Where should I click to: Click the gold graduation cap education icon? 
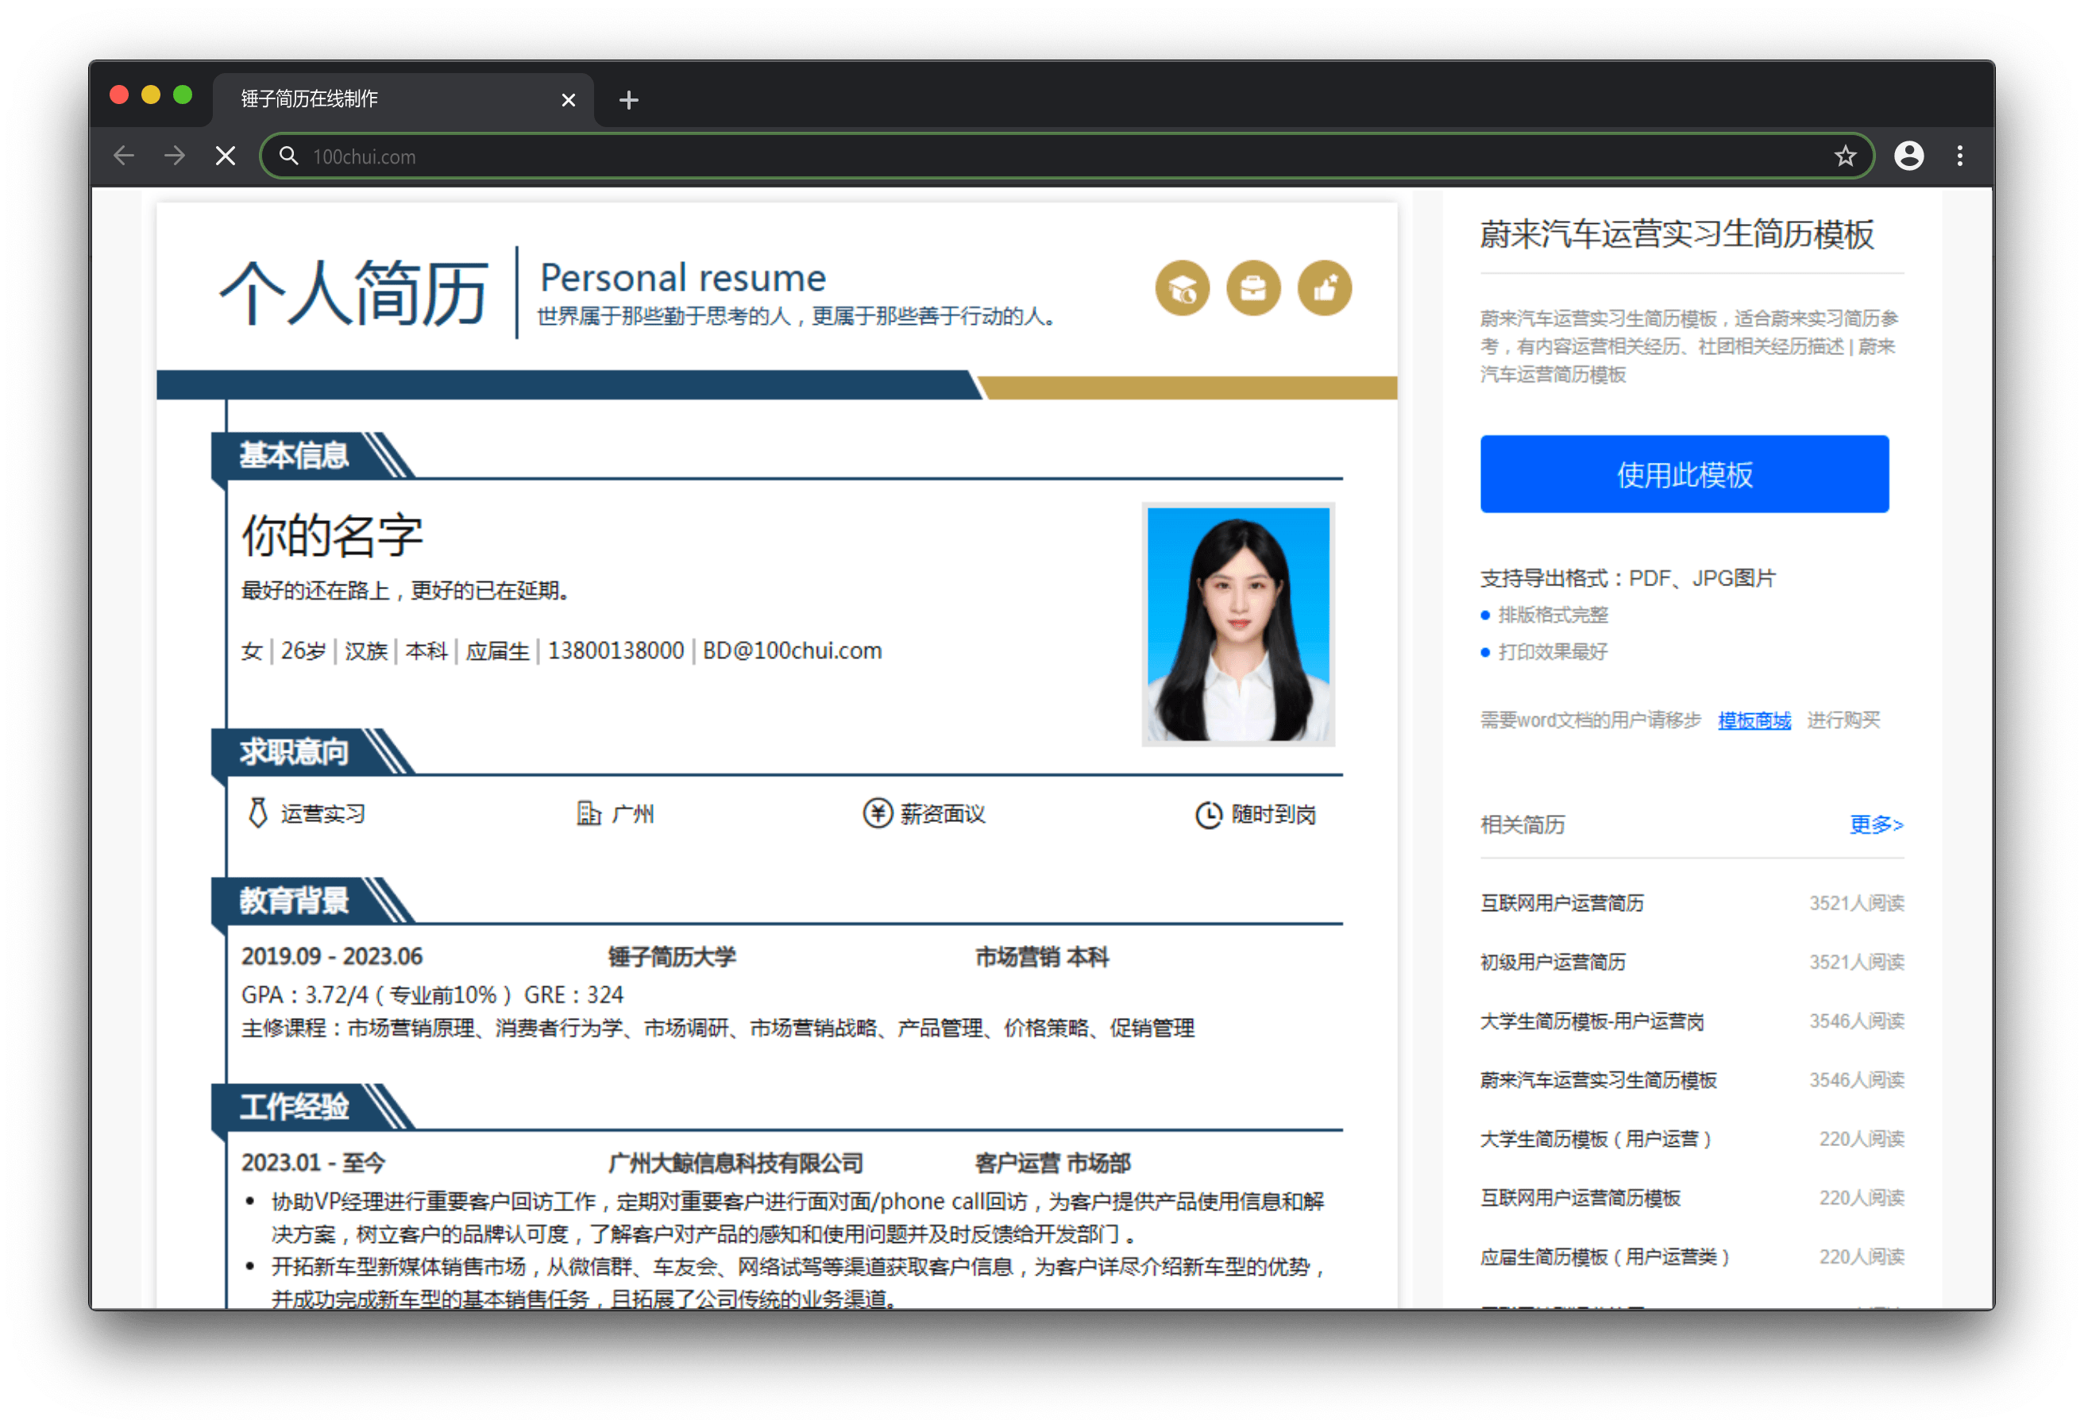pyautogui.click(x=1182, y=289)
